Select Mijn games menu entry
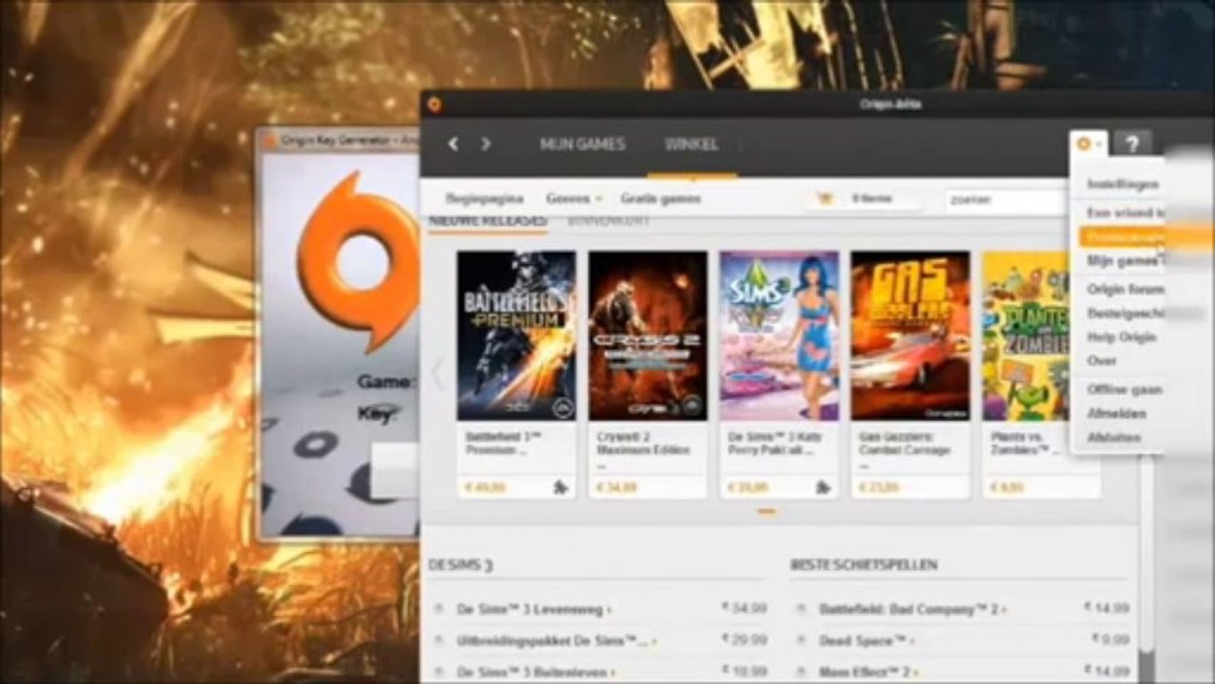The height and width of the screenshot is (684, 1215). tap(1123, 260)
